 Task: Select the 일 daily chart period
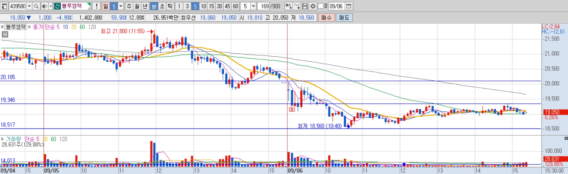coord(105,6)
